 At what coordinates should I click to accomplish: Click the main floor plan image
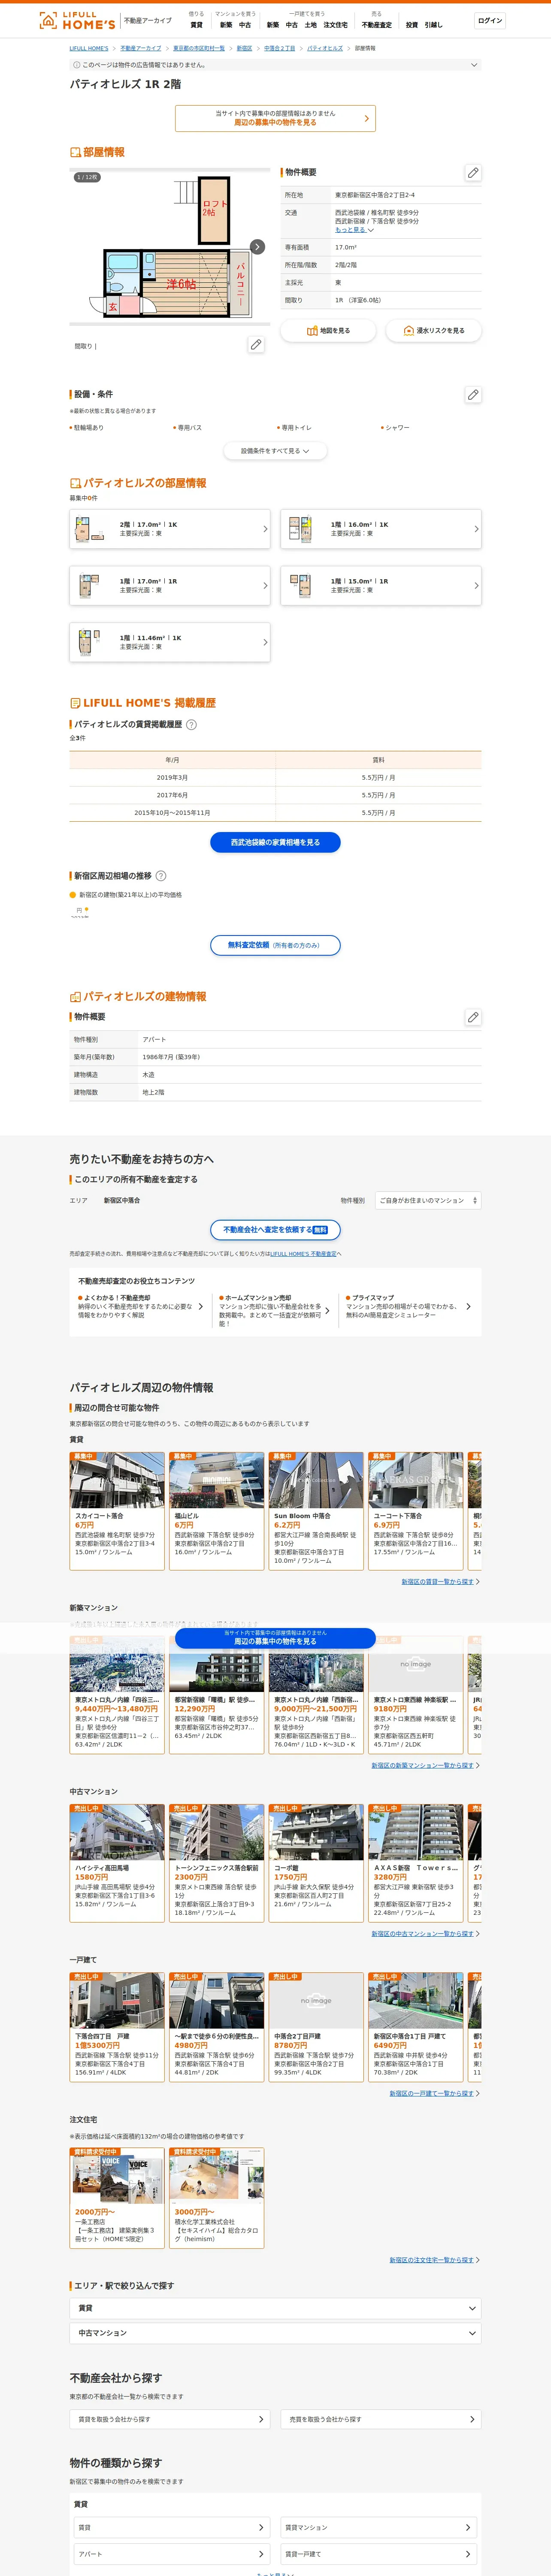point(170,247)
